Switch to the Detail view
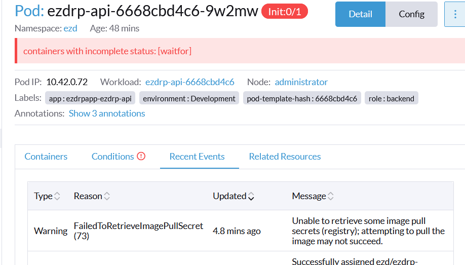This screenshot has height=265, width=465. pos(360,14)
